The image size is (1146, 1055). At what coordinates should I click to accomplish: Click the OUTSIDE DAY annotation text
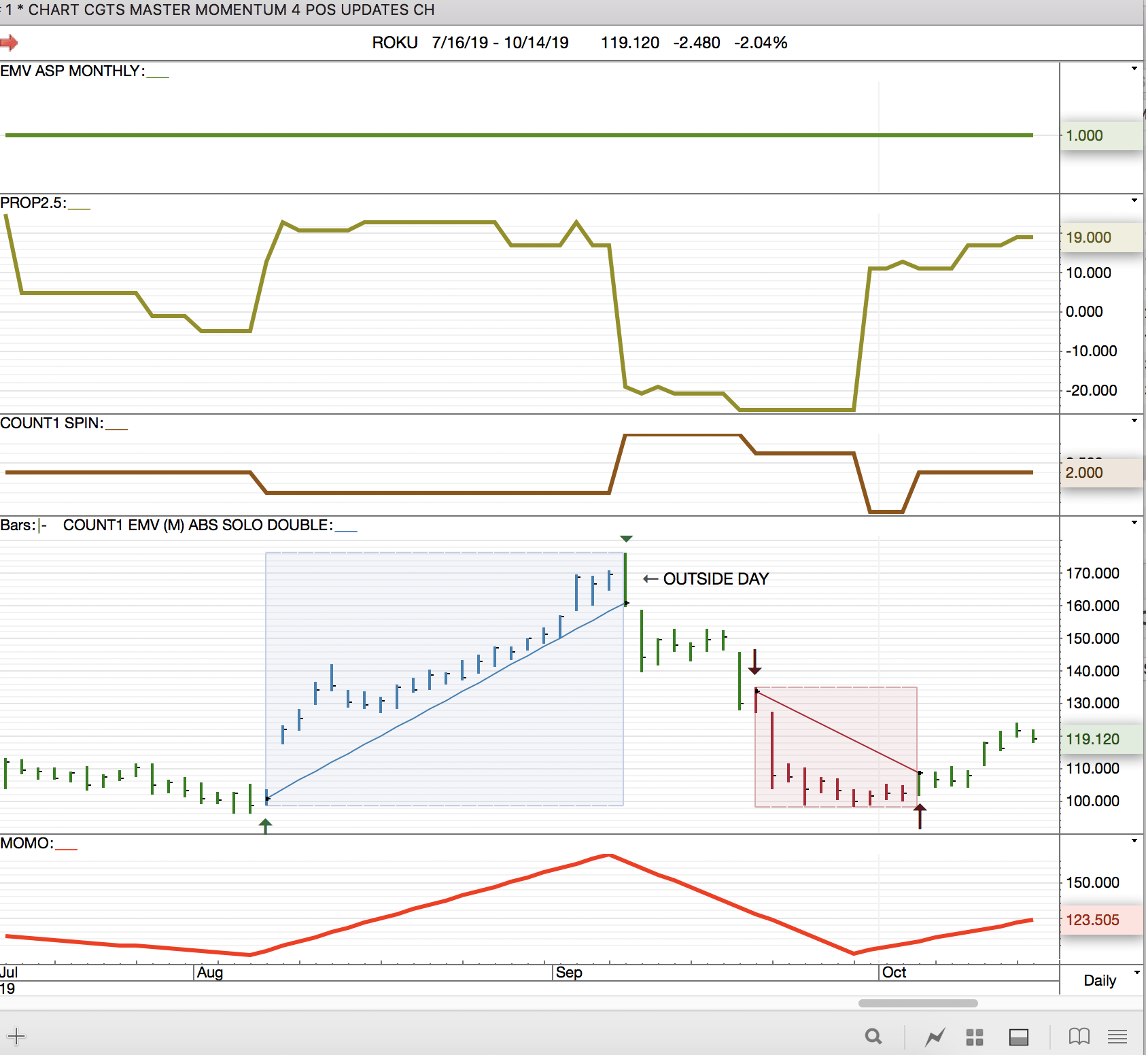(x=716, y=578)
